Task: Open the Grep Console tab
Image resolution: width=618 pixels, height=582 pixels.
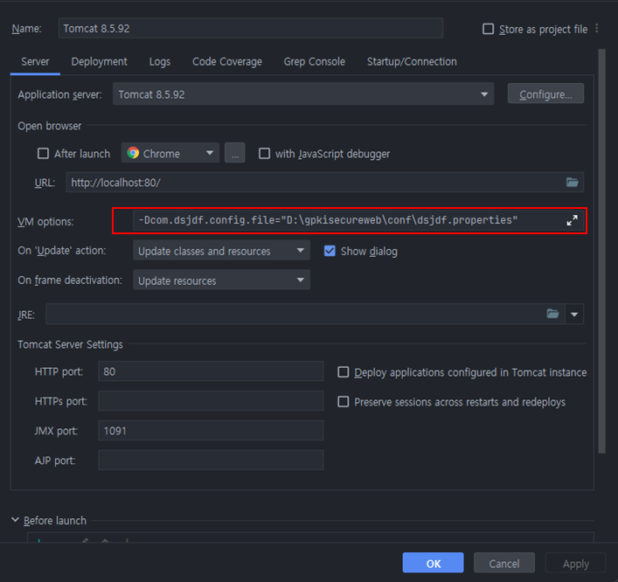Action: pos(314,62)
